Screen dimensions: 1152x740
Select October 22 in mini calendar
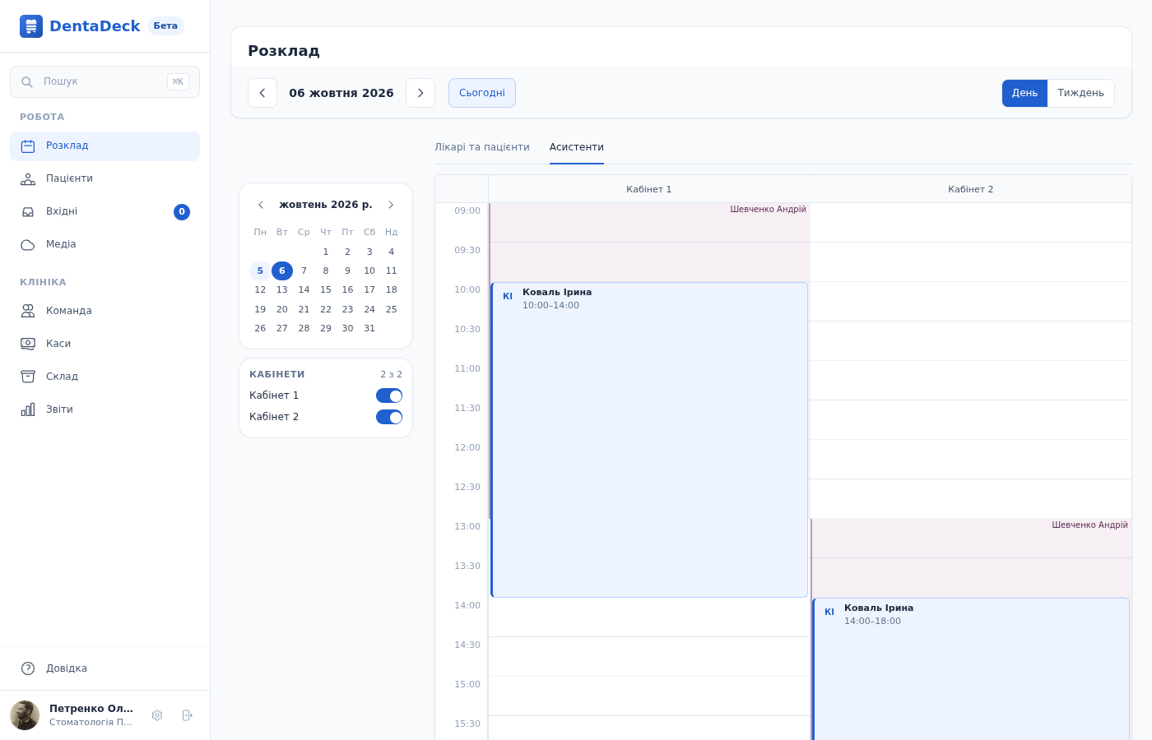point(326,310)
